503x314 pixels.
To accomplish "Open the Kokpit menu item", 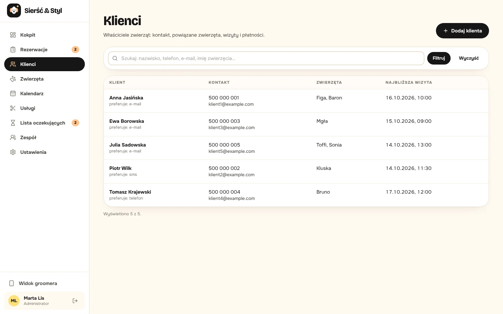I will click(x=44, y=35).
